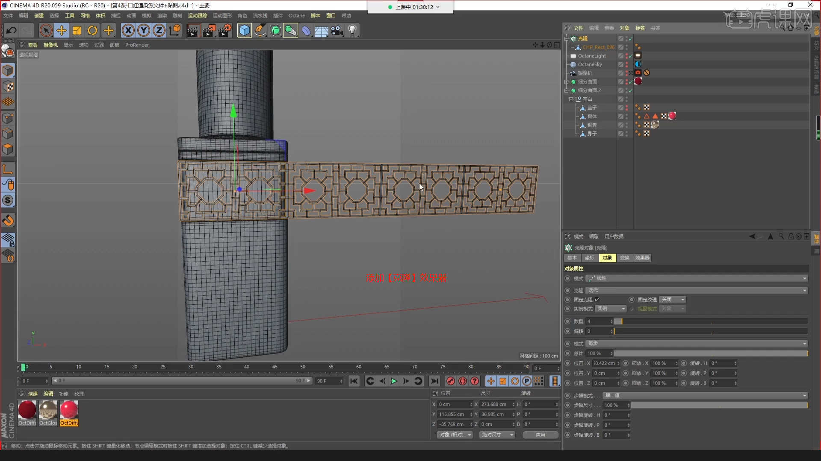Viewport: 821px width, 461px height.
Task: Toggle visibility dots for OctaneLight
Action: click(627, 56)
